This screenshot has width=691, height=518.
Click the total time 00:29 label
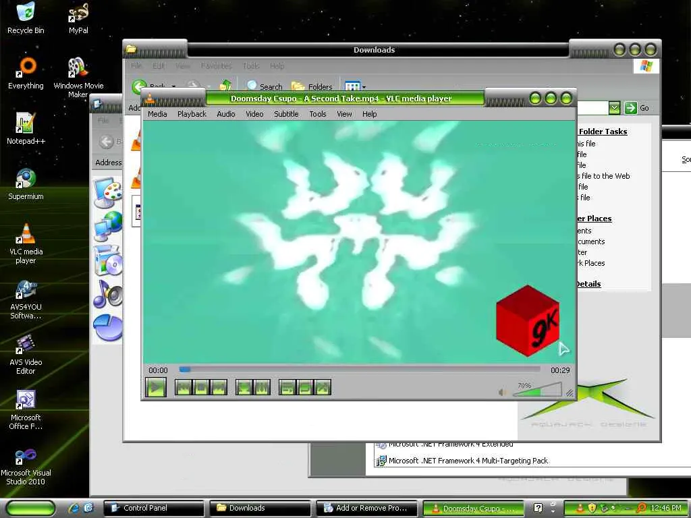560,370
